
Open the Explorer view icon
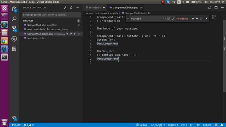tap(14, 9)
